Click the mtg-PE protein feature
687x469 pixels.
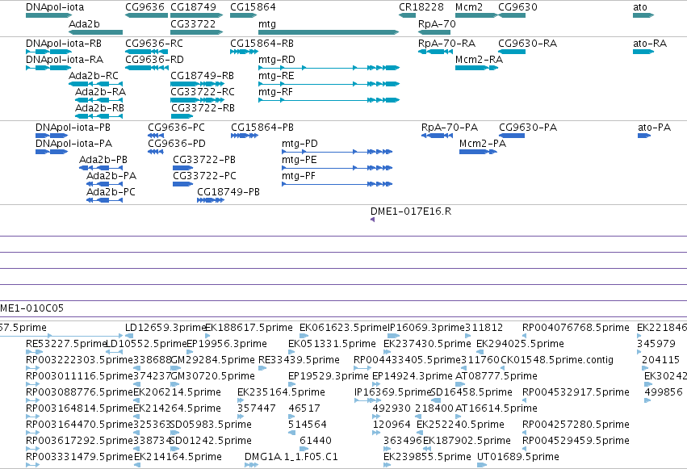[337, 168]
